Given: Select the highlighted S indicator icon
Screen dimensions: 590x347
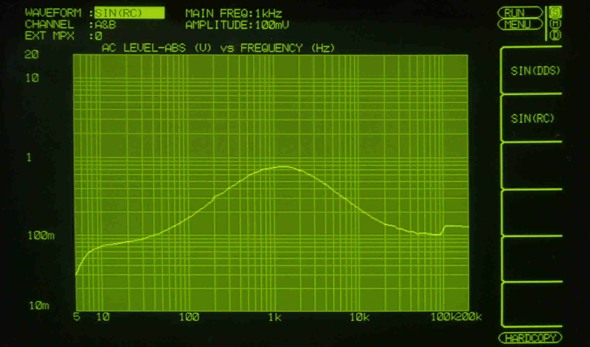Looking at the screenshot, I should (555, 12).
